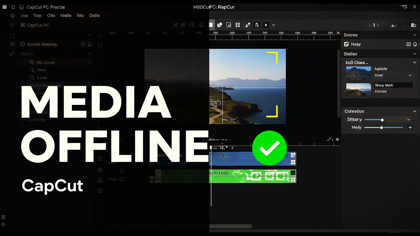
Task: Open the Tiiio menu
Action: pyautogui.click(x=80, y=15)
